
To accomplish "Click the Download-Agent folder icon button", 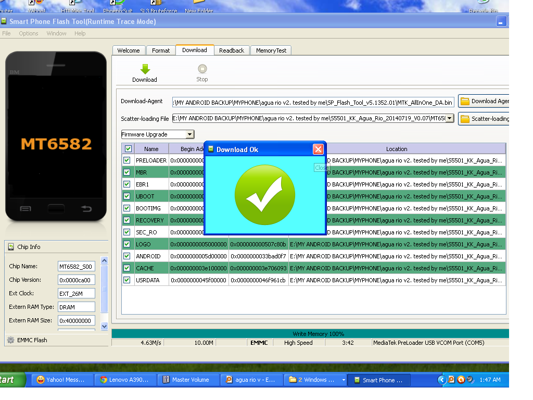I will (x=465, y=101).
